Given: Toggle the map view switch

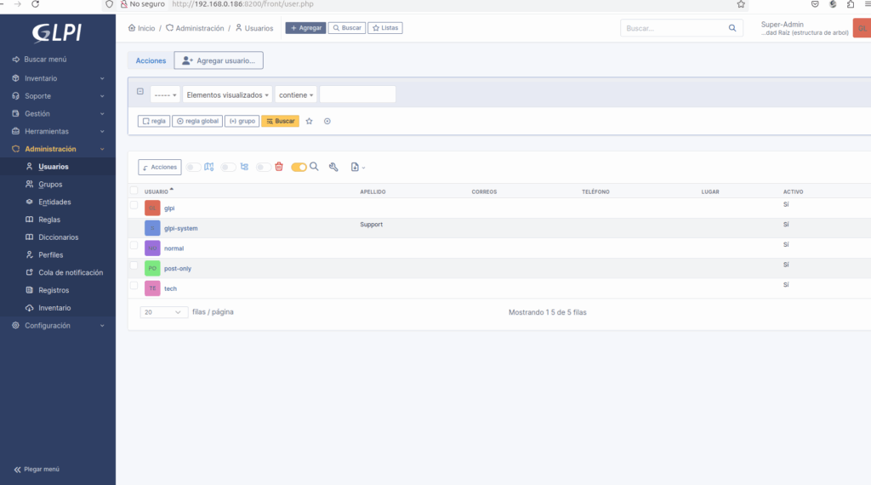Looking at the screenshot, I should 195,168.
